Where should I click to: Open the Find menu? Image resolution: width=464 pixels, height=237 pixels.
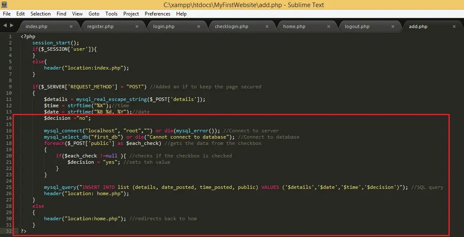click(x=61, y=13)
